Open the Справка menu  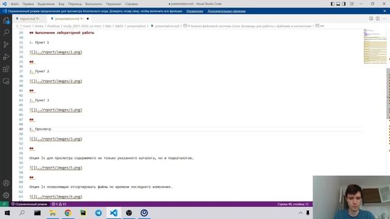[132, 4]
